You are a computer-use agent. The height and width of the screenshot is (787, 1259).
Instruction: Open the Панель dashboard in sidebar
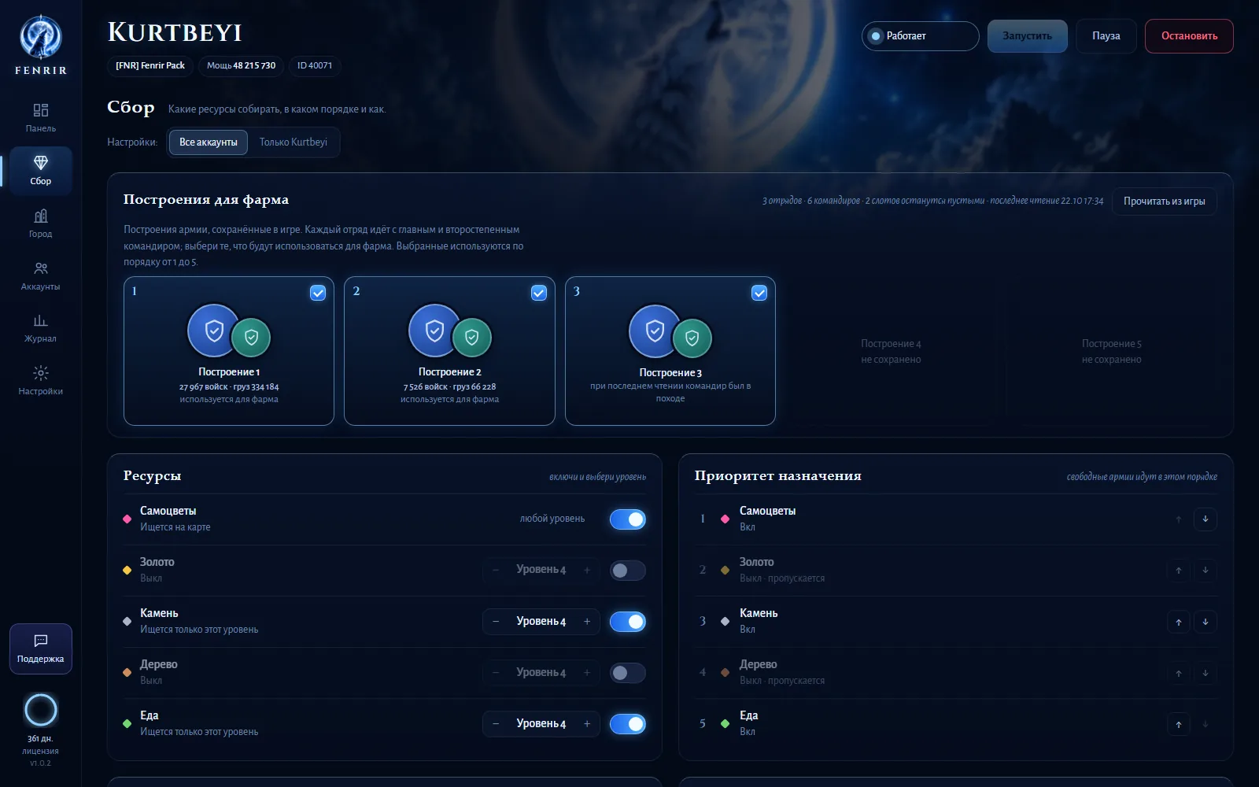[41, 117]
